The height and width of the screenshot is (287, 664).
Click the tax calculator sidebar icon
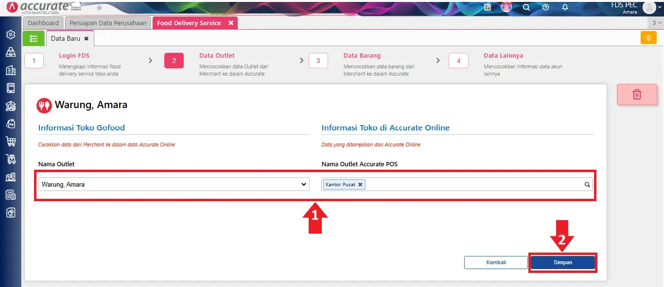pyautogui.click(x=10, y=194)
